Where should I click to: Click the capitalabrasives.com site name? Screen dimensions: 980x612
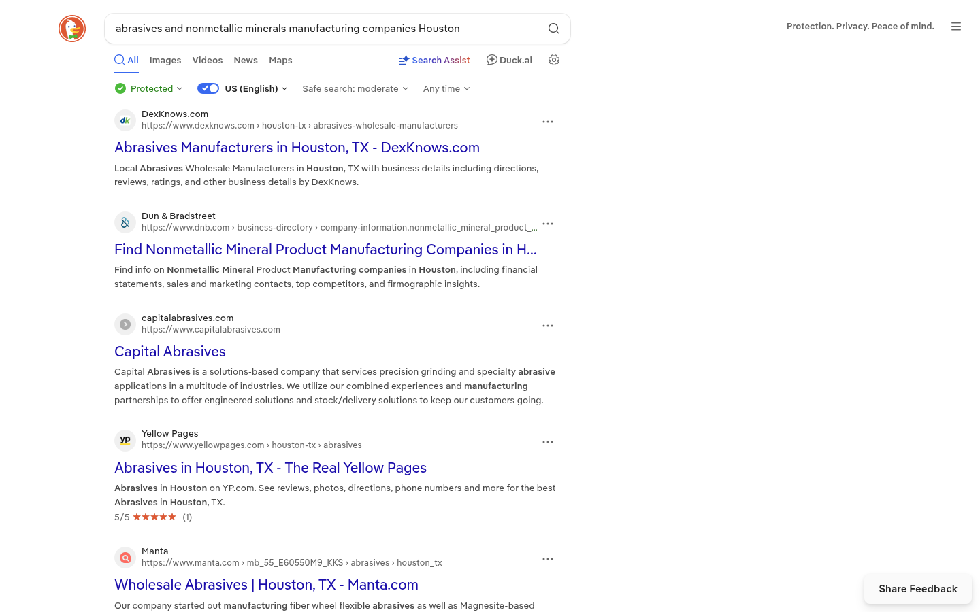pos(188,318)
